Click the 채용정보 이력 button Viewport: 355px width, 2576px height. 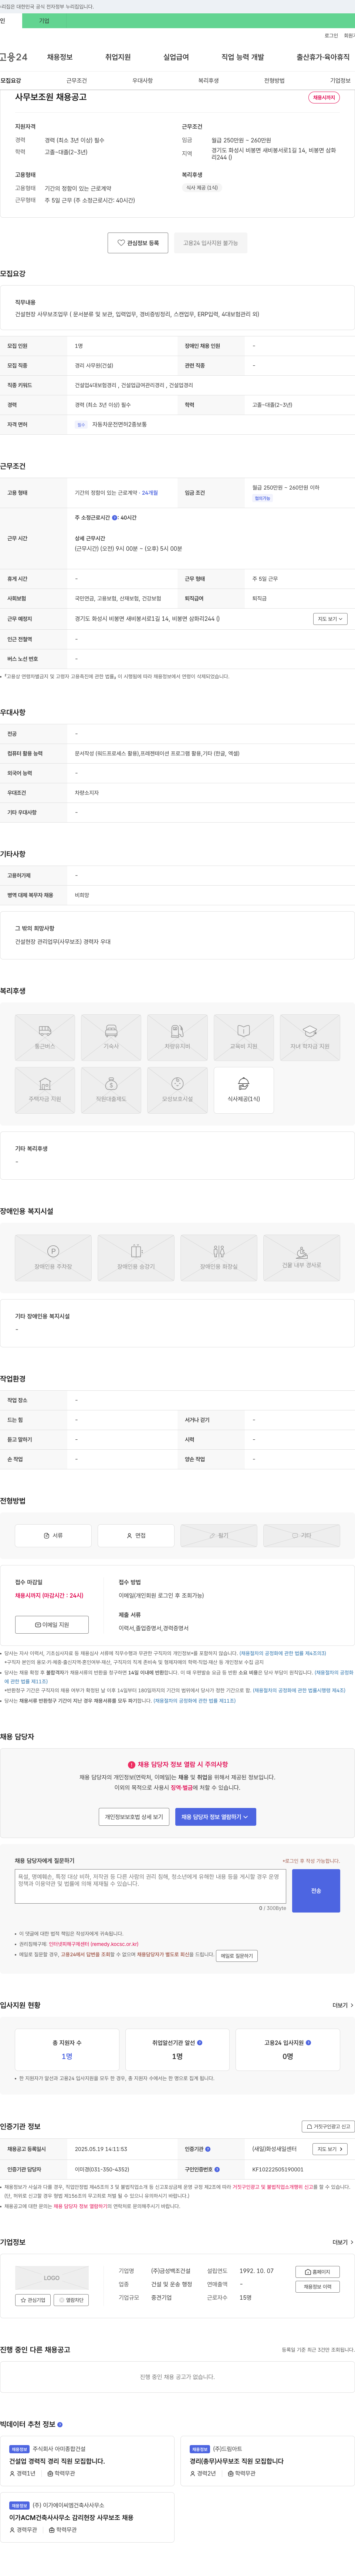[318, 2287]
